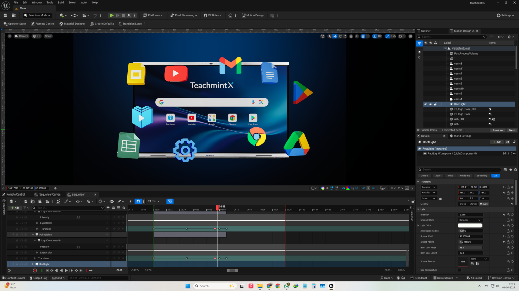Click the Next button in outliner
Image resolution: width=519 pixels, height=291 pixels.
click(512, 130)
